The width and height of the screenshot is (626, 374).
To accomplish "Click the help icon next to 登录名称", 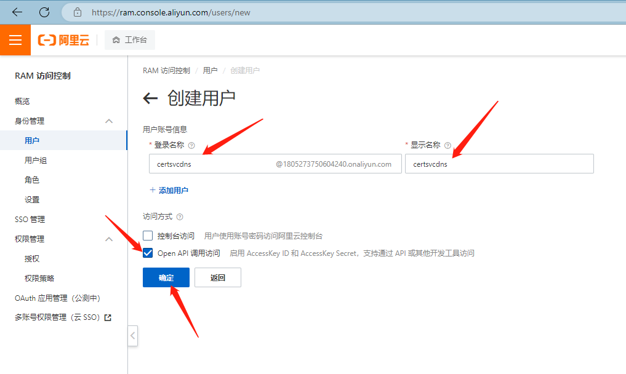I will click(191, 146).
